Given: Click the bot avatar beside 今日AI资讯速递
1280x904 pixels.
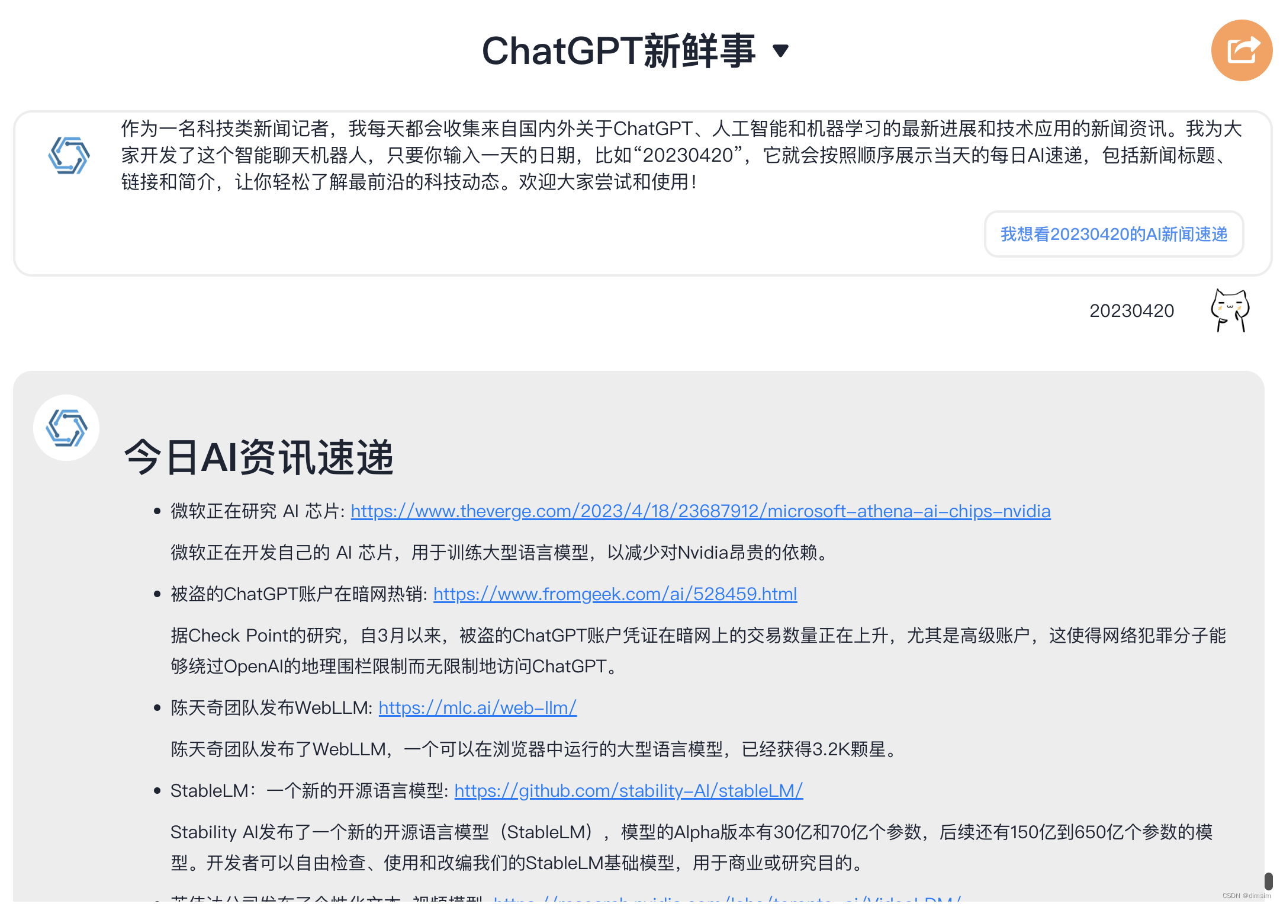Looking at the screenshot, I should [66, 428].
